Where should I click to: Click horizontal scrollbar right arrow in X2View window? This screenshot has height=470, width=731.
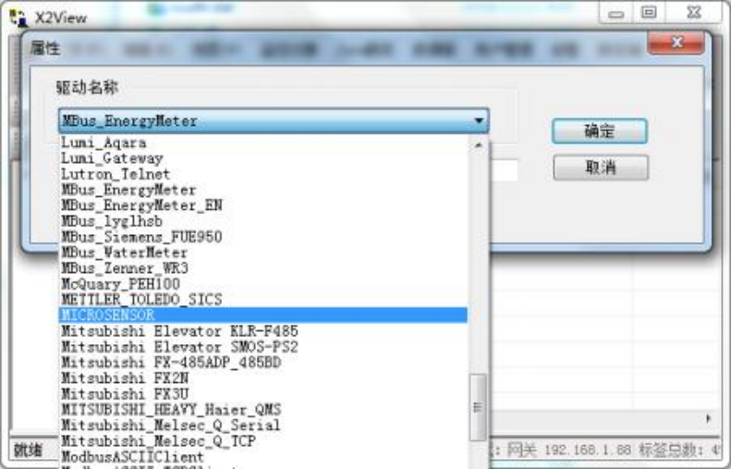709,419
